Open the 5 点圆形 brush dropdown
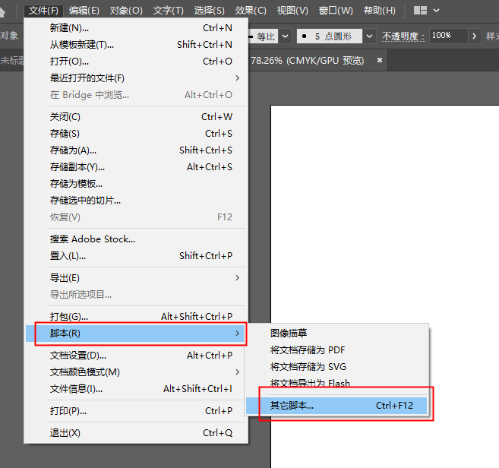This screenshot has width=499, height=468. point(369,36)
